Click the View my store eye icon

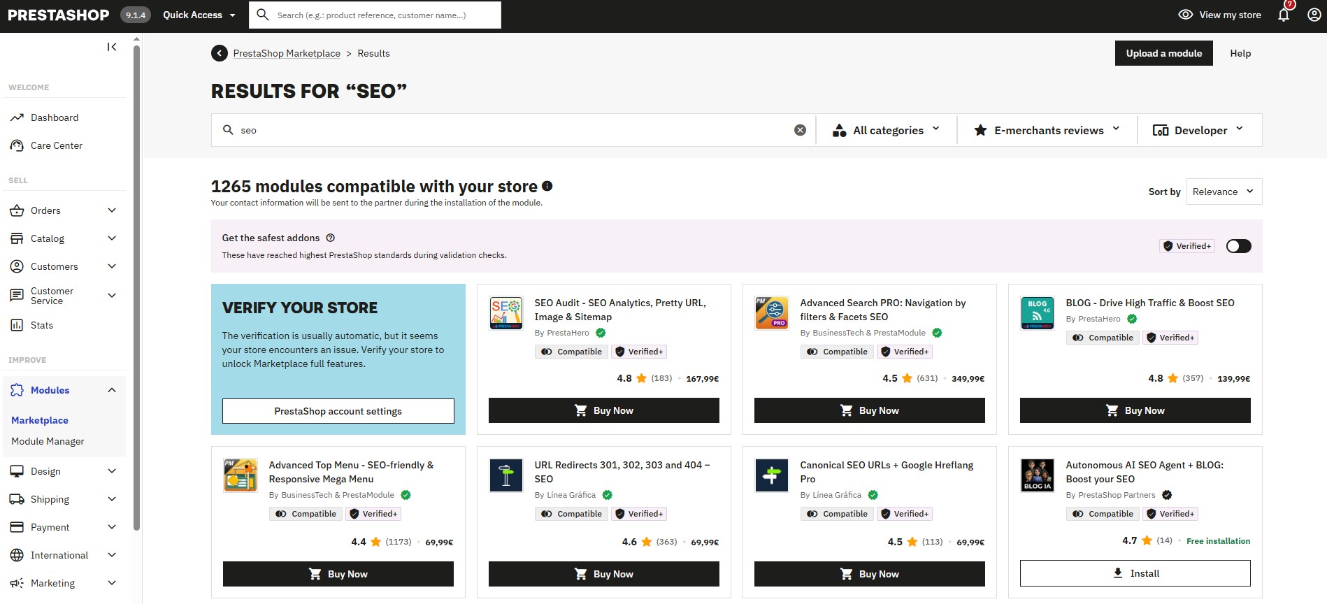(x=1186, y=15)
